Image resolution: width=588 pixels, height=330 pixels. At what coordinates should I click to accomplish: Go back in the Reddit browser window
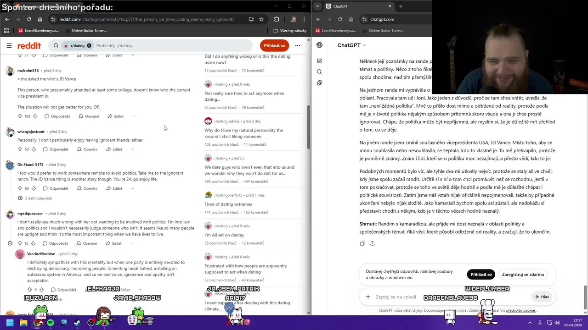(7, 19)
